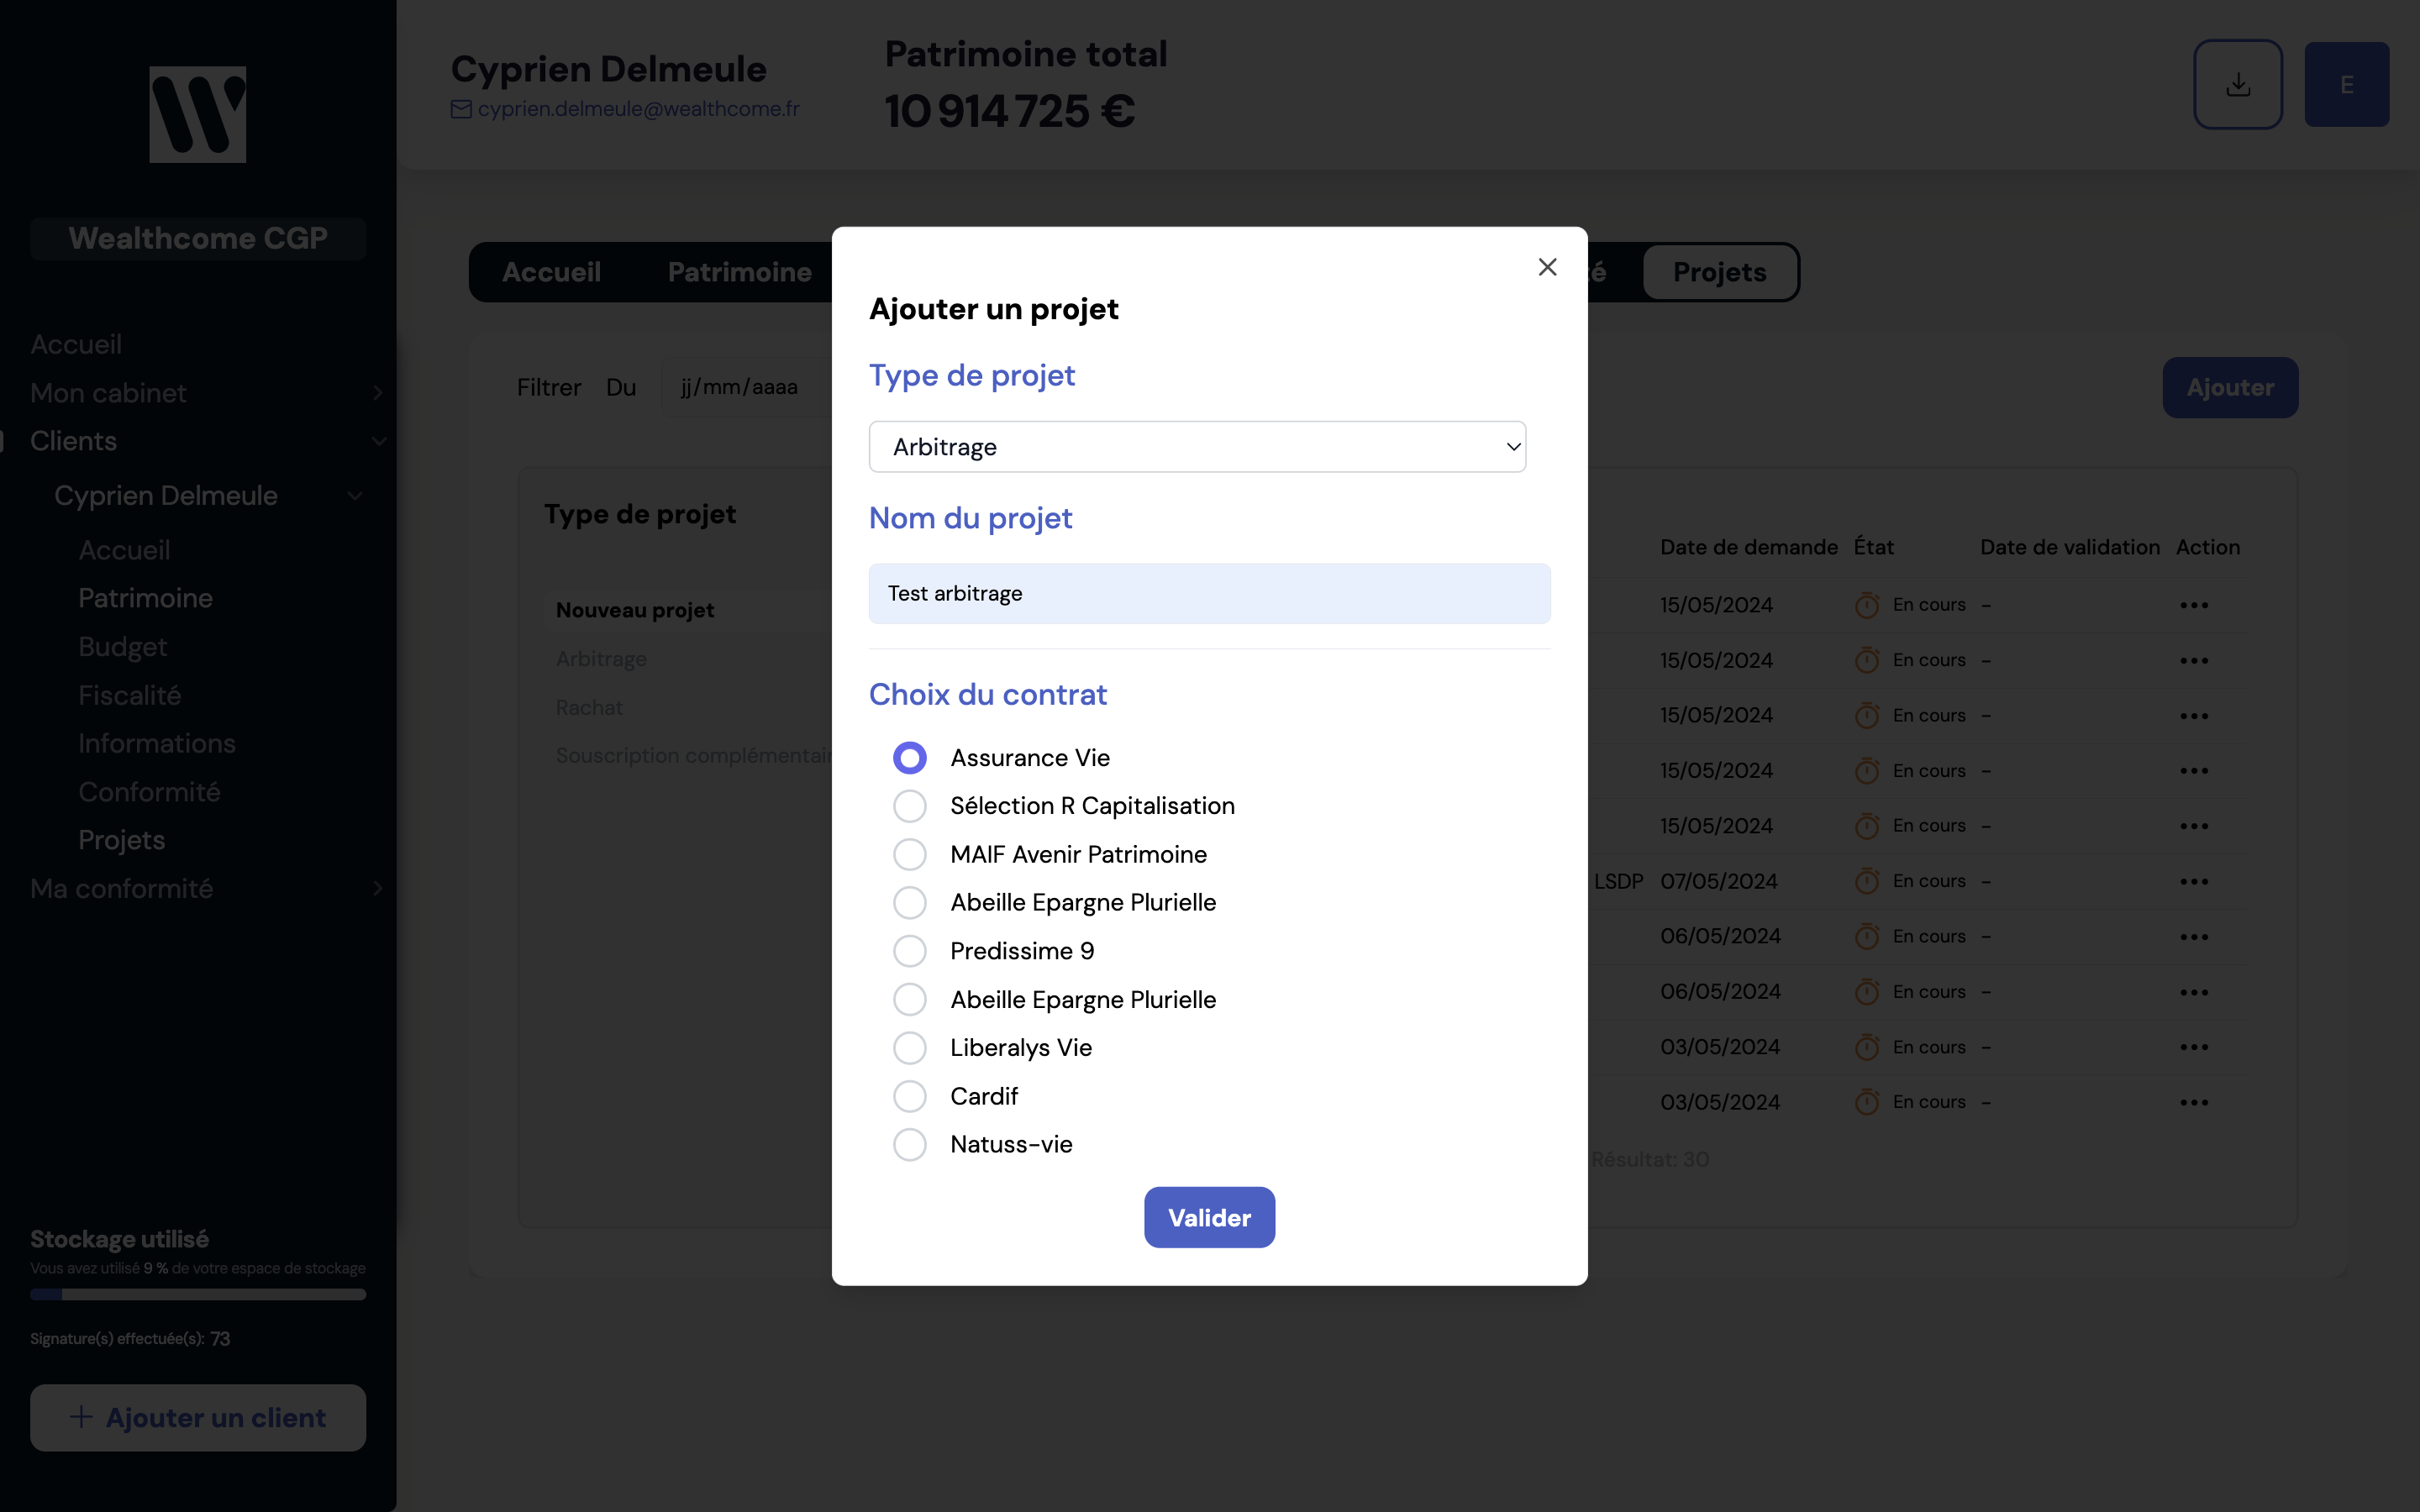The height and width of the screenshot is (1512, 2420).
Task: Open three-dots menu for the second 06/05/2024 row
Action: point(2194,992)
